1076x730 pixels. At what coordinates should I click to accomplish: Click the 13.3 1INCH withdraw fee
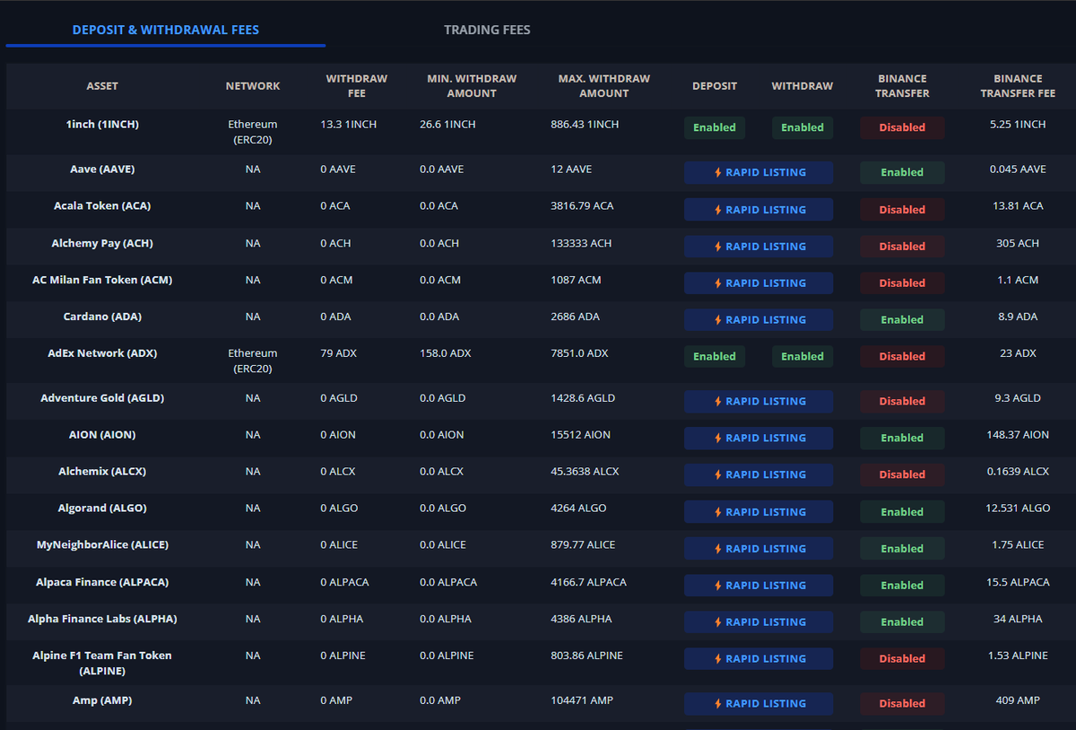coord(349,125)
